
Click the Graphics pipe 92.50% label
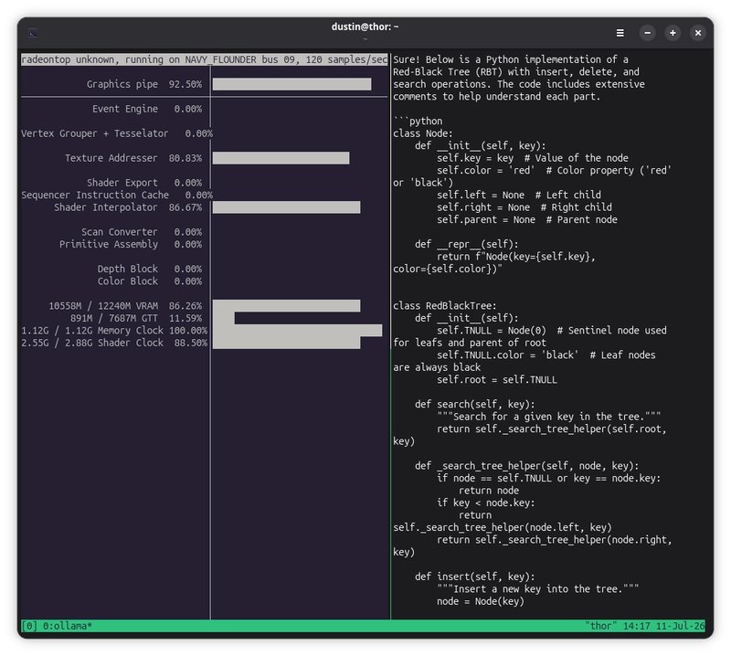pos(144,84)
